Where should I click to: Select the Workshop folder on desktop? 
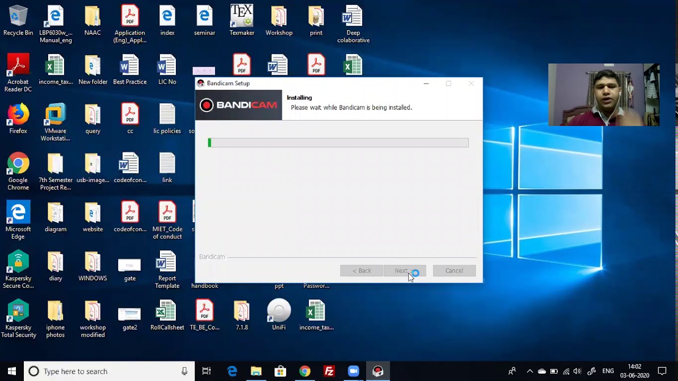tap(279, 21)
